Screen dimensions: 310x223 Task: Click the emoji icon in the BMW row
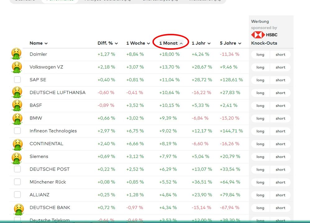pos(17,118)
